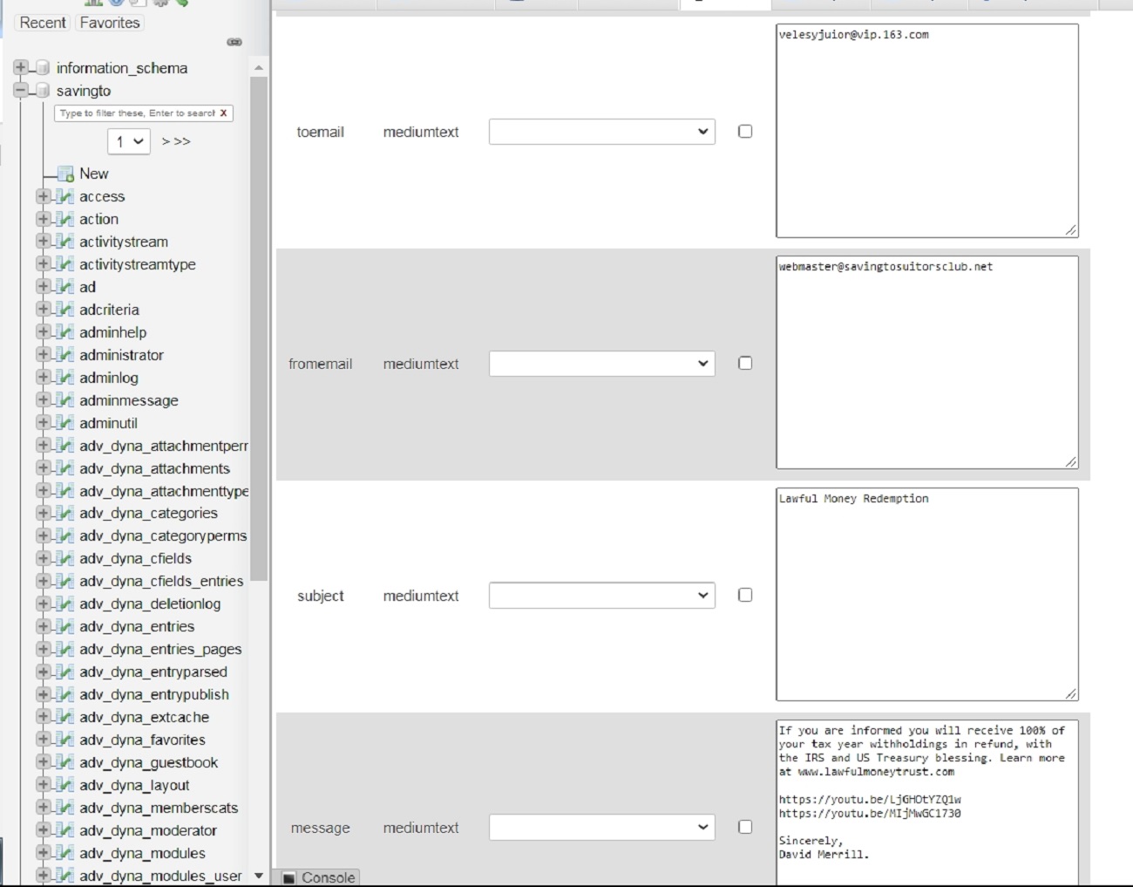Open the function dropdown for toemail

pyautogui.click(x=601, y=132)
